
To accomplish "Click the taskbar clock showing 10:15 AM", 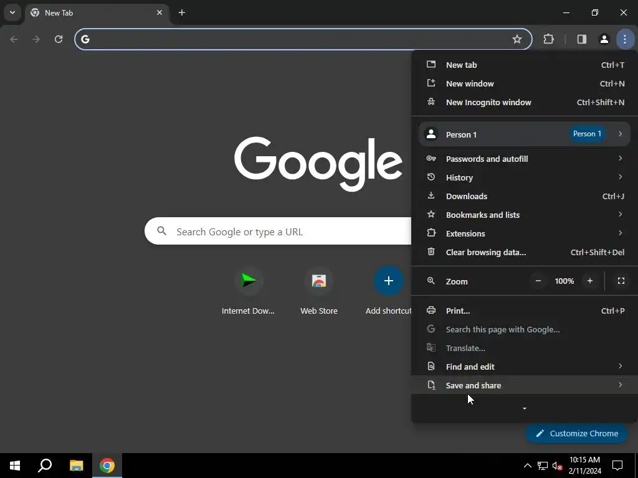I will pos(584,466).
